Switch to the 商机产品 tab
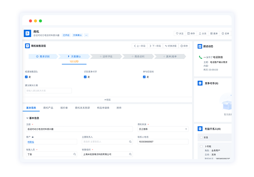Viewport: 254px width, 177px height. pos(48,108)
